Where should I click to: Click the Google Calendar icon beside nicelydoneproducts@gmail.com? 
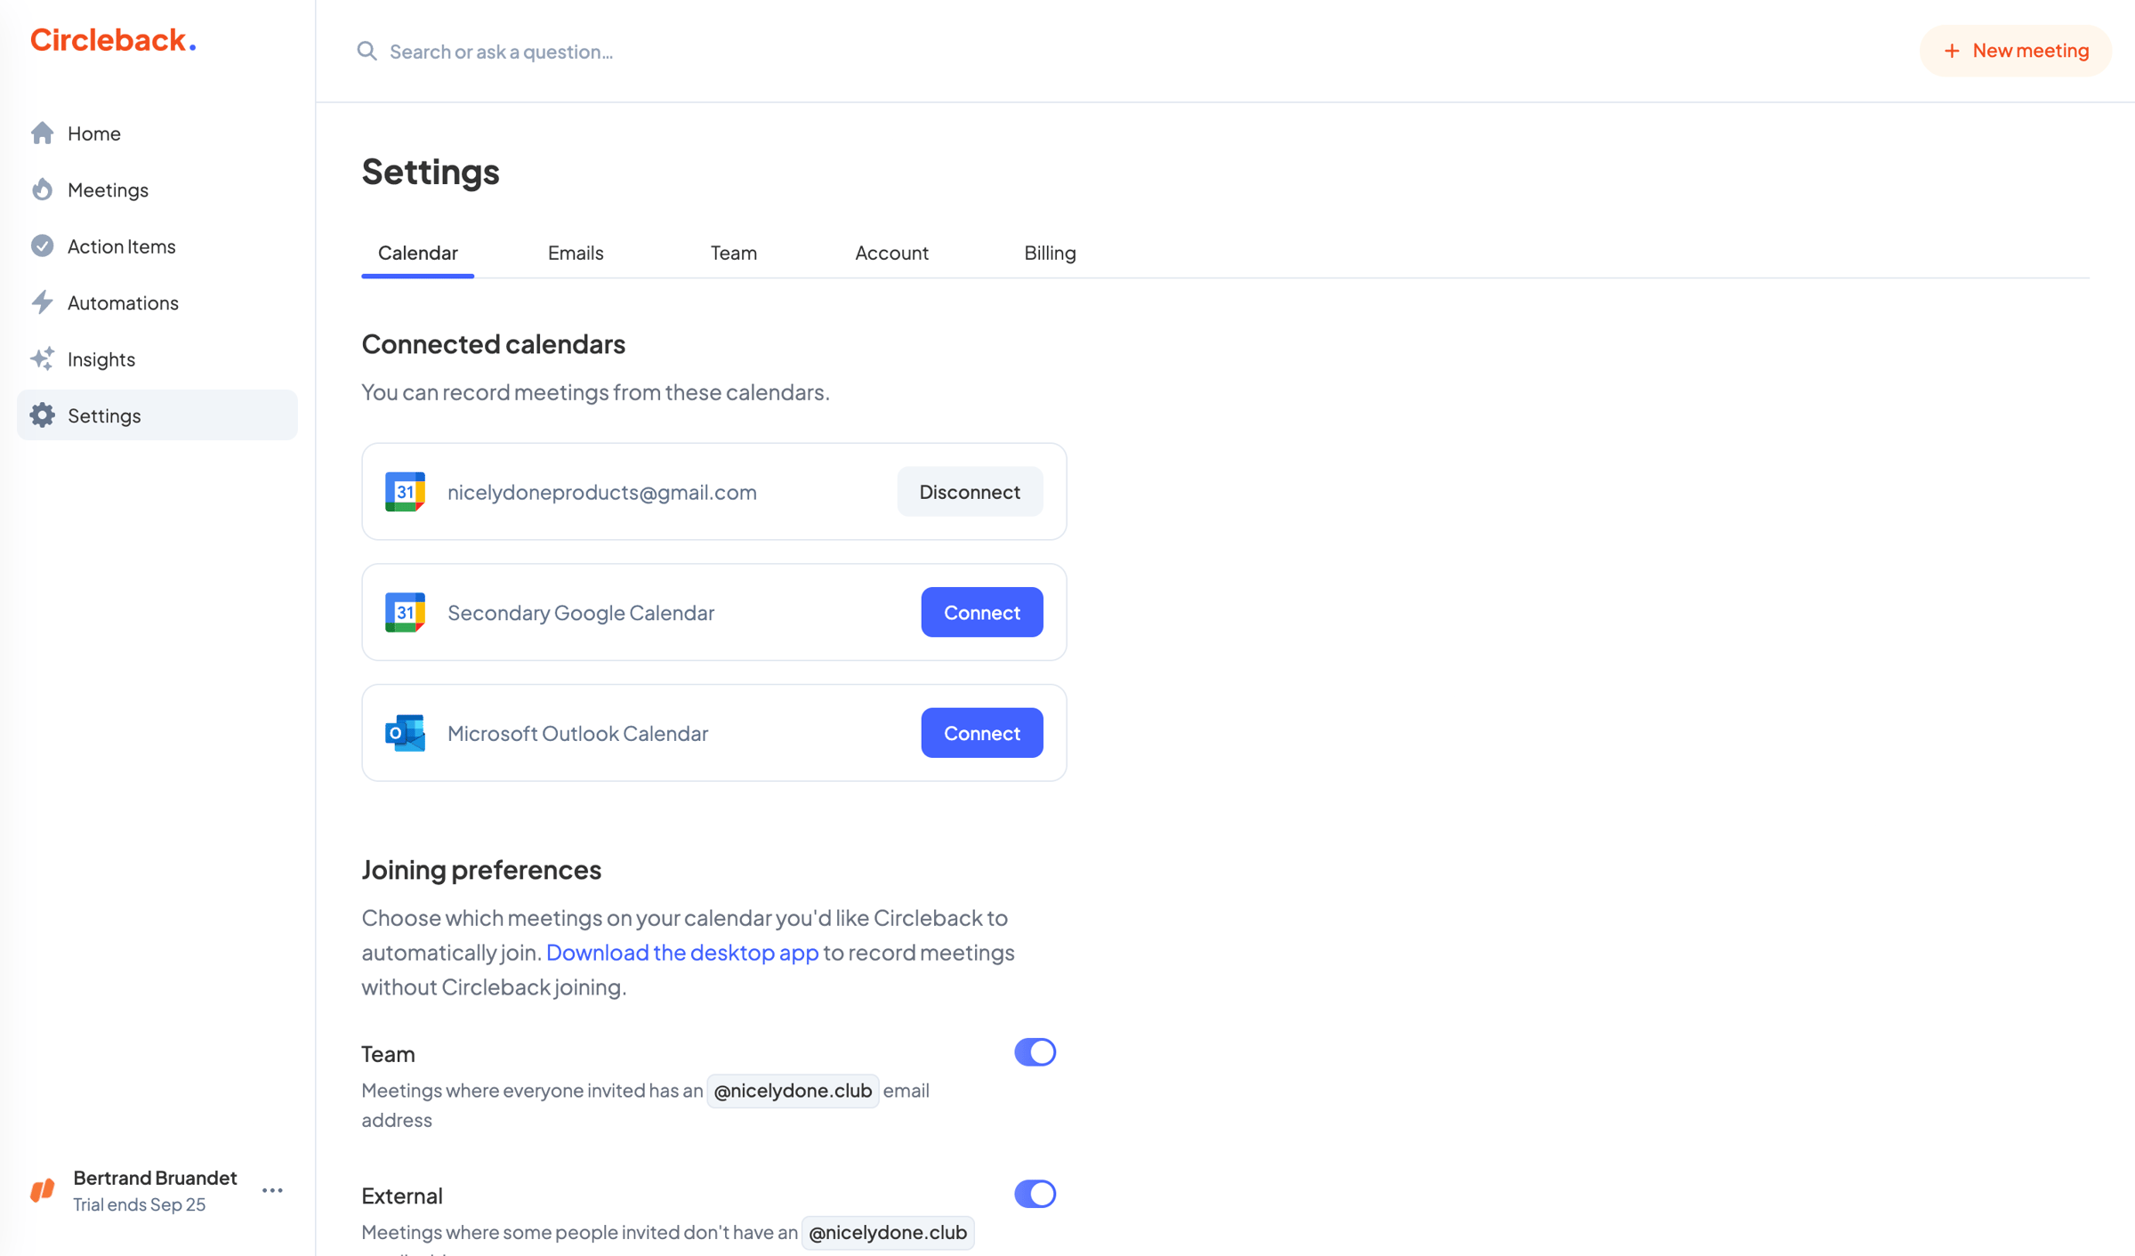coord(405,492)
